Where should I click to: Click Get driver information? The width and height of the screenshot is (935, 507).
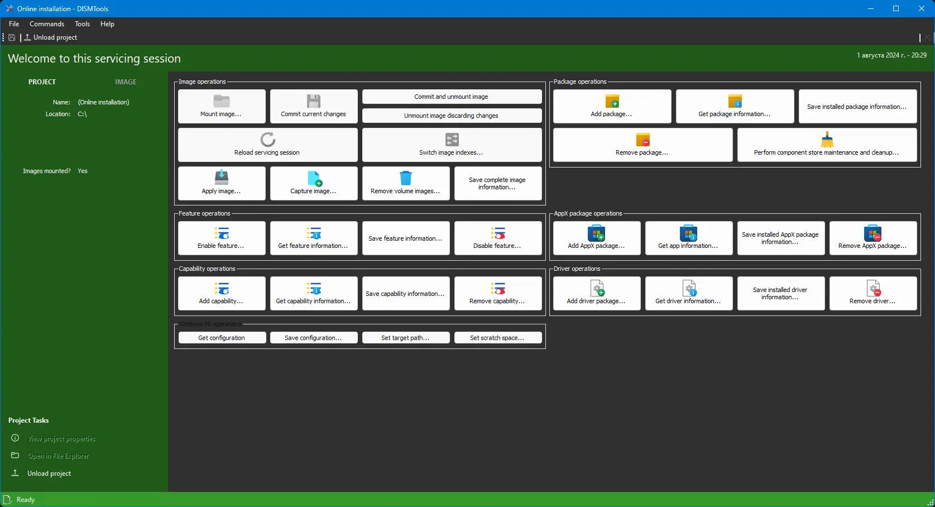point(689,293)
